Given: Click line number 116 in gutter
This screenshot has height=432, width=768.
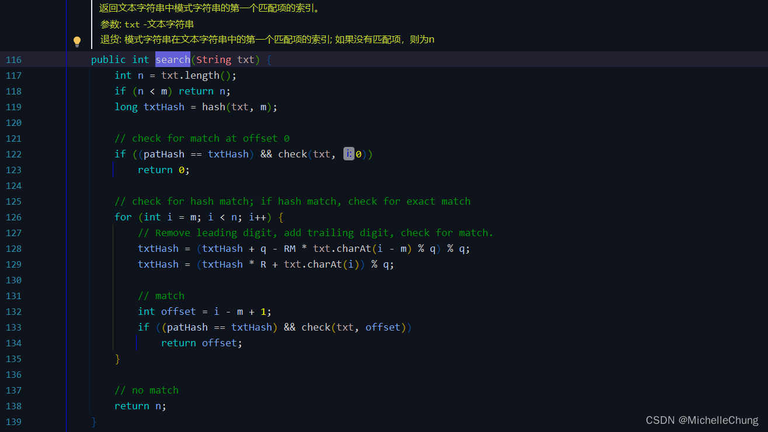Looking at the screenshot, I should [x=13, y=59].
